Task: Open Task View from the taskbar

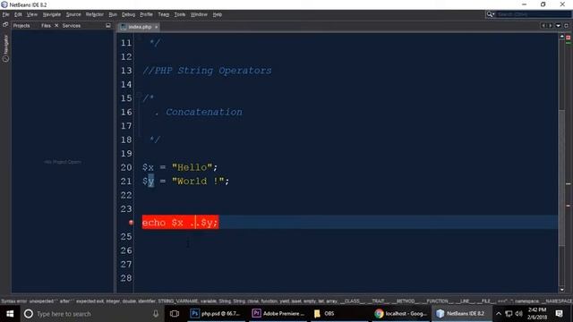Action: click(x=175, y=314)
